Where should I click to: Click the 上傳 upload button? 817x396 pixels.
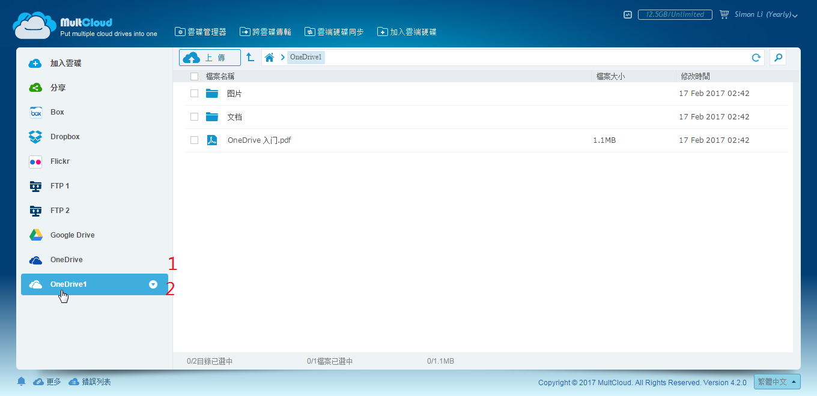click(210, 58)
